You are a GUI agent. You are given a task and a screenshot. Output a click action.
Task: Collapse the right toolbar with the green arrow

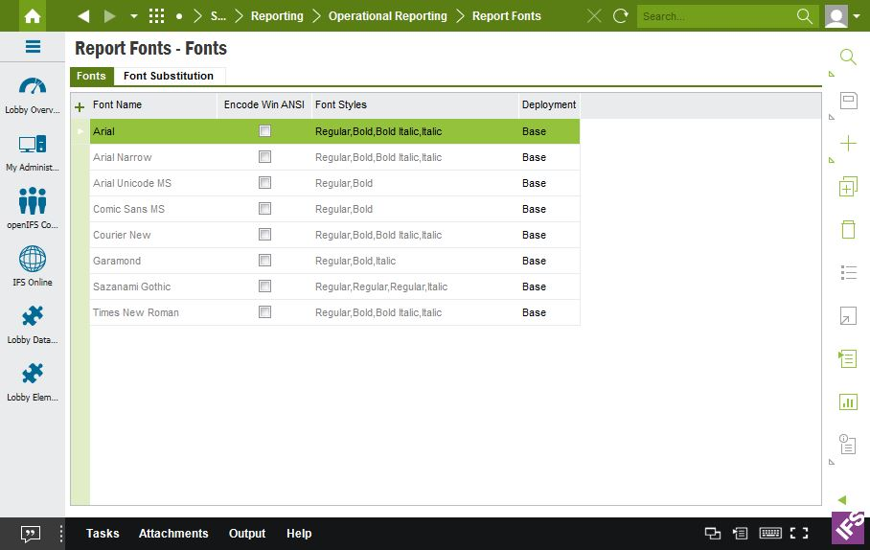841,500
